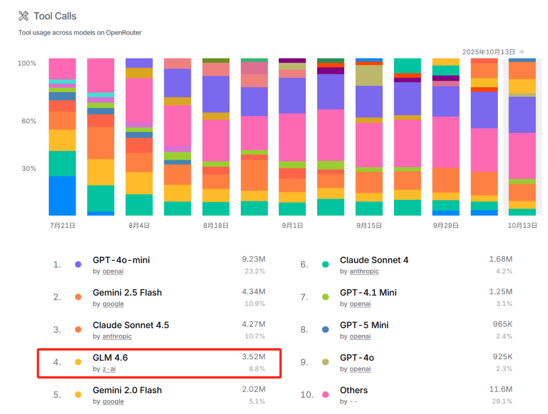Click the green swatch beside GPT-4.1 Mini
548x414 pixels.
point(325,297)
